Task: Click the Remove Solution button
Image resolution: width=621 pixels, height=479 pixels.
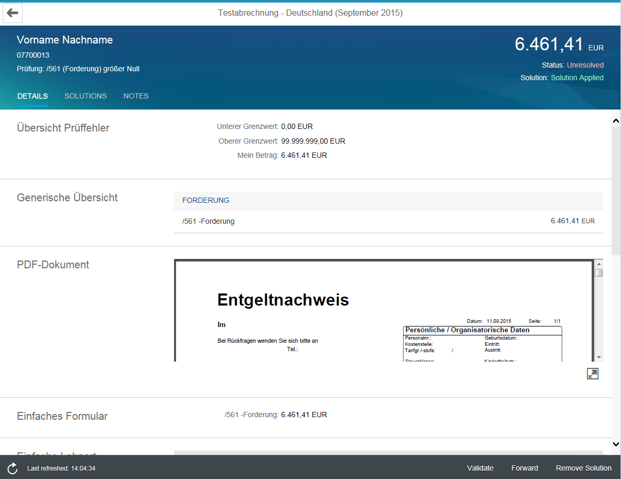Action: (583, 469)
